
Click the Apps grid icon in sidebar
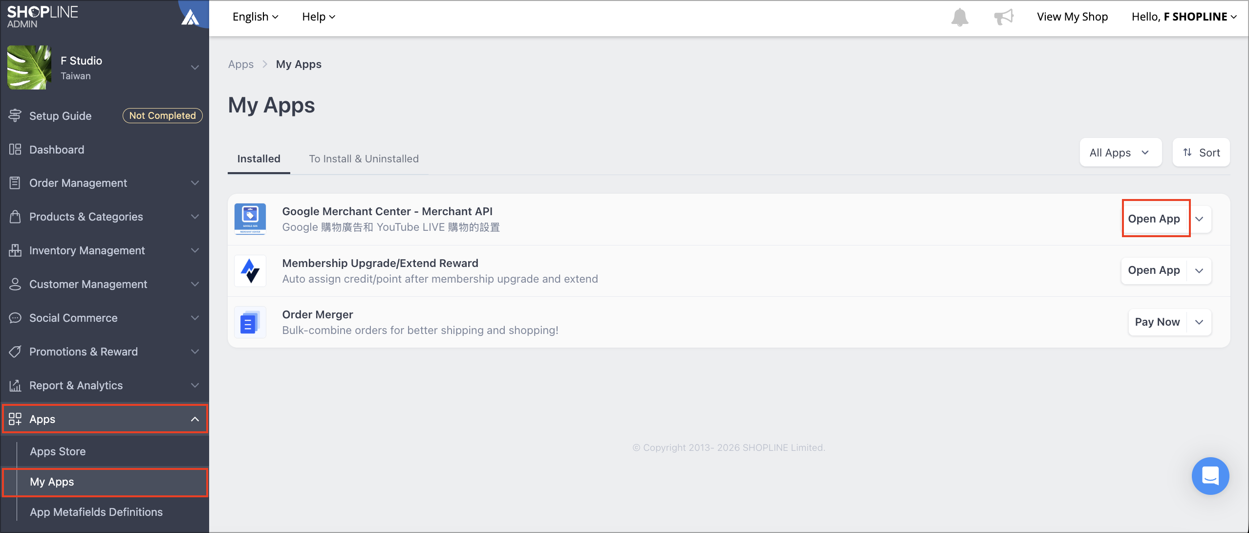coord(15,419)
